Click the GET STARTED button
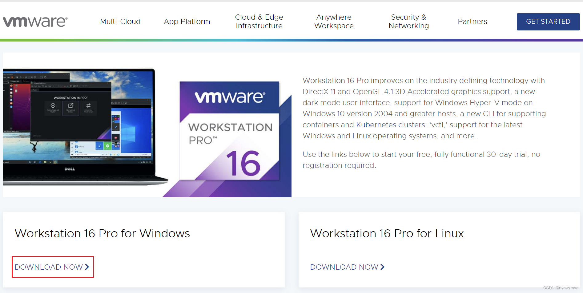Image resolution: width=583 pixels, height=293 pixels. [548, 22]
